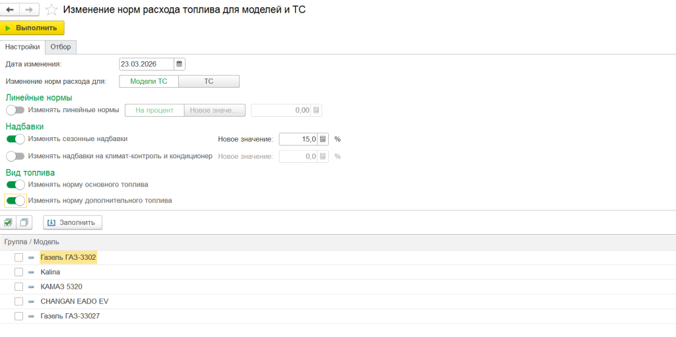Add page to favorites with star icon
The width and height of the screenshot is (676, 337).
pos(51,10)
